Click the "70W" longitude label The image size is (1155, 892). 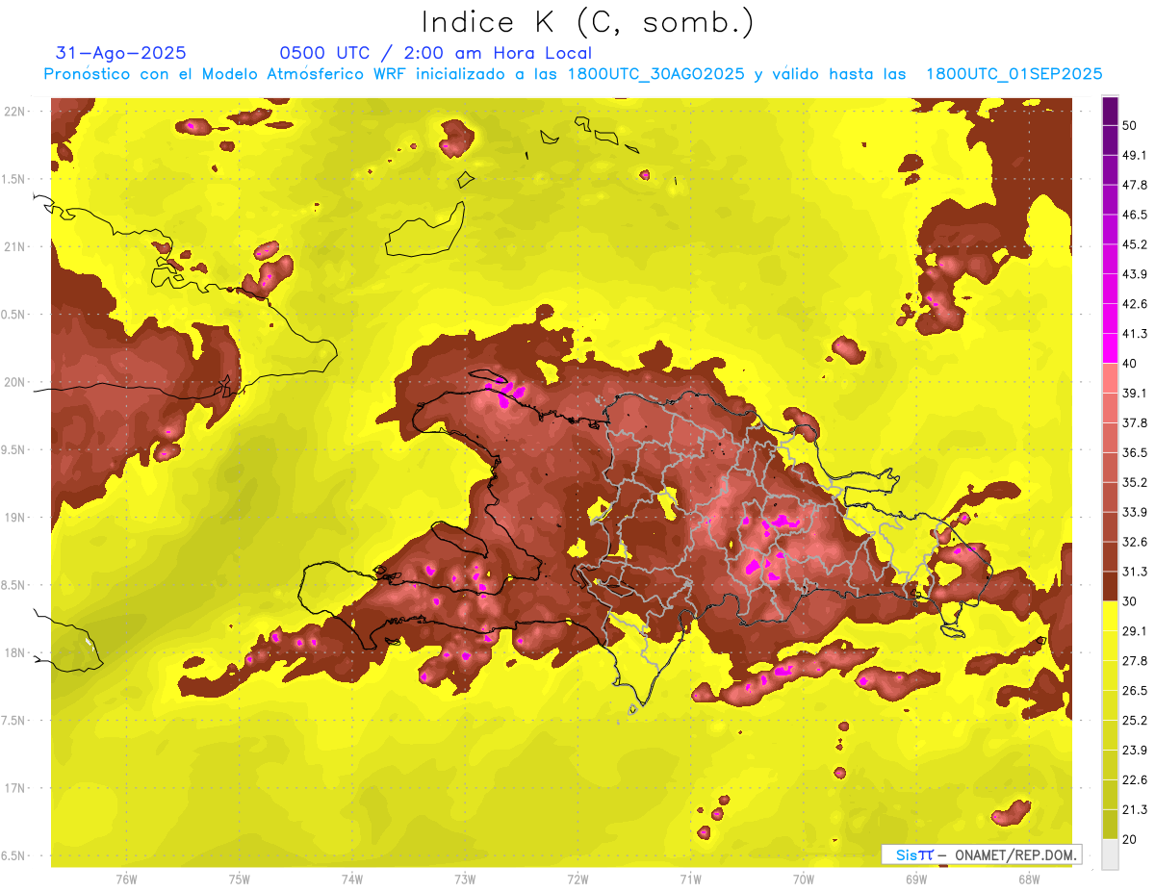tap(804, 879)
